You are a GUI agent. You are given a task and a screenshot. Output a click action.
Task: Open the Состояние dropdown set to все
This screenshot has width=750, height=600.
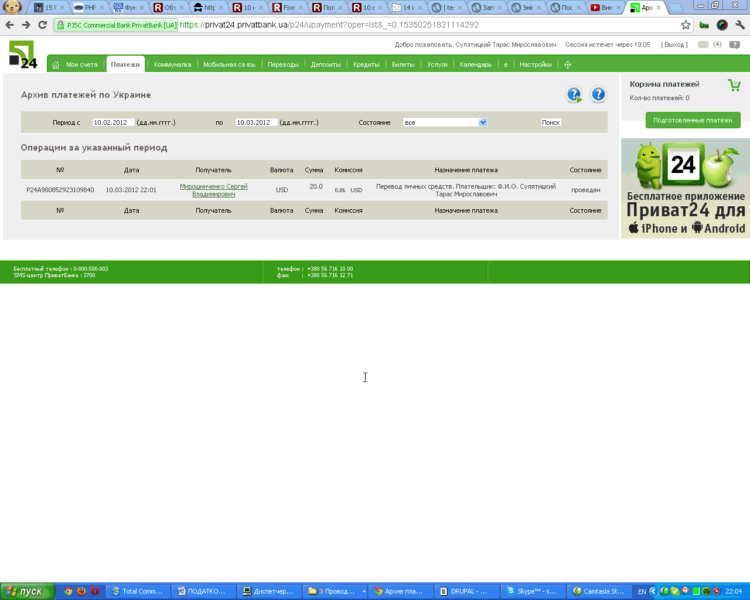445,122
